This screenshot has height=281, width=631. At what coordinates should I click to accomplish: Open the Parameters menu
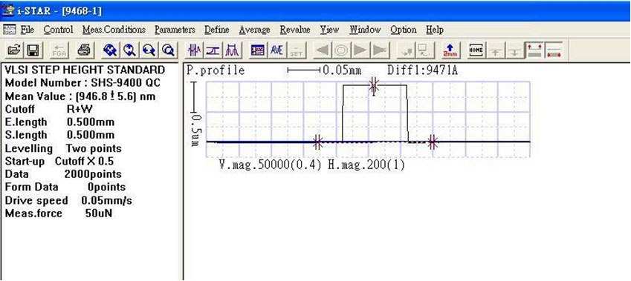(175, 30)
